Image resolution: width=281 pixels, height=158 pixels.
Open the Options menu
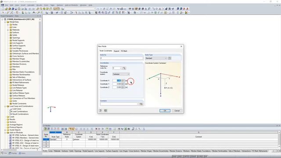60,5
